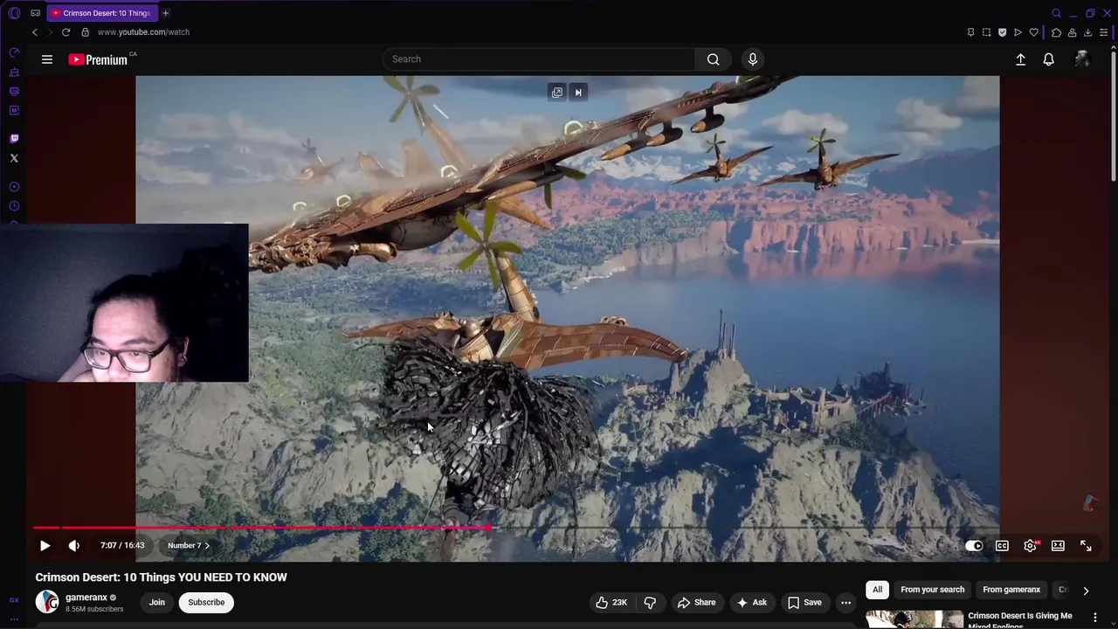Click the Join membership button
The image size is (1118, 629).
pyautogui.click(x=157, y=602)
